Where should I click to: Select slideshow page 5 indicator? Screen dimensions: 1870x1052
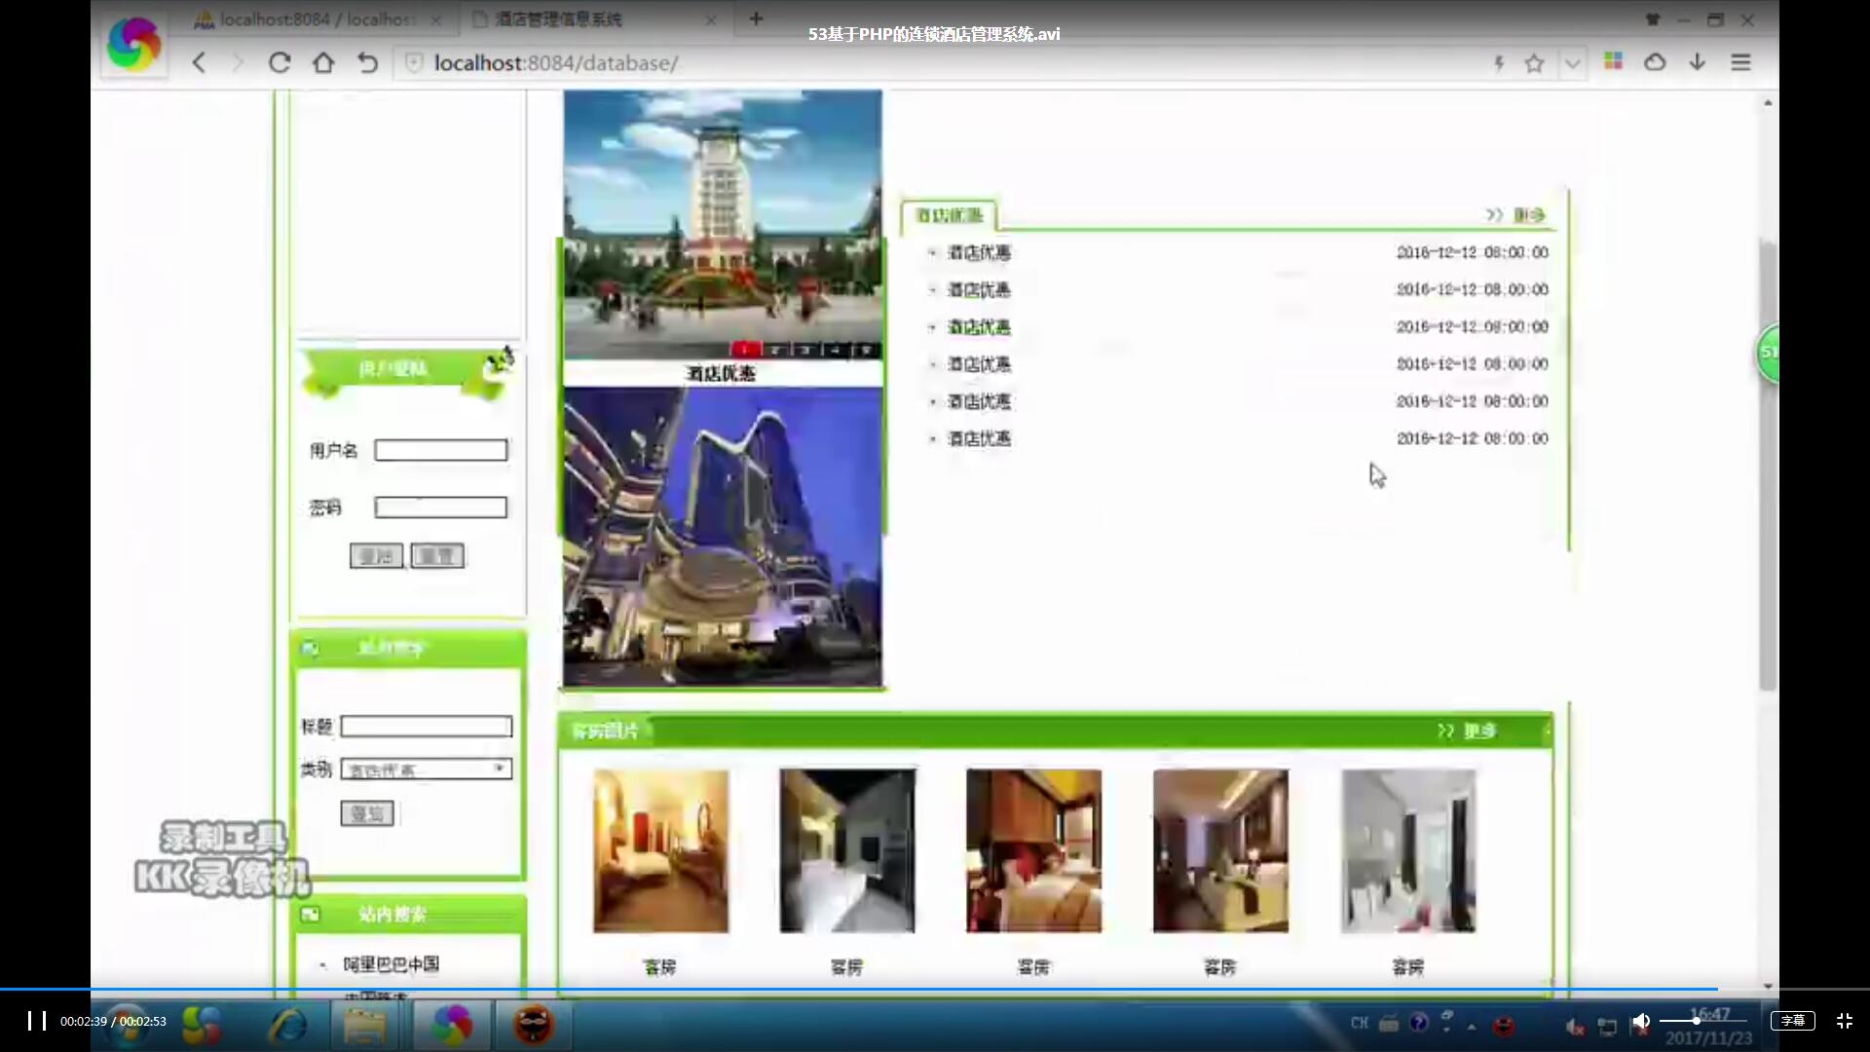point(867,349)
